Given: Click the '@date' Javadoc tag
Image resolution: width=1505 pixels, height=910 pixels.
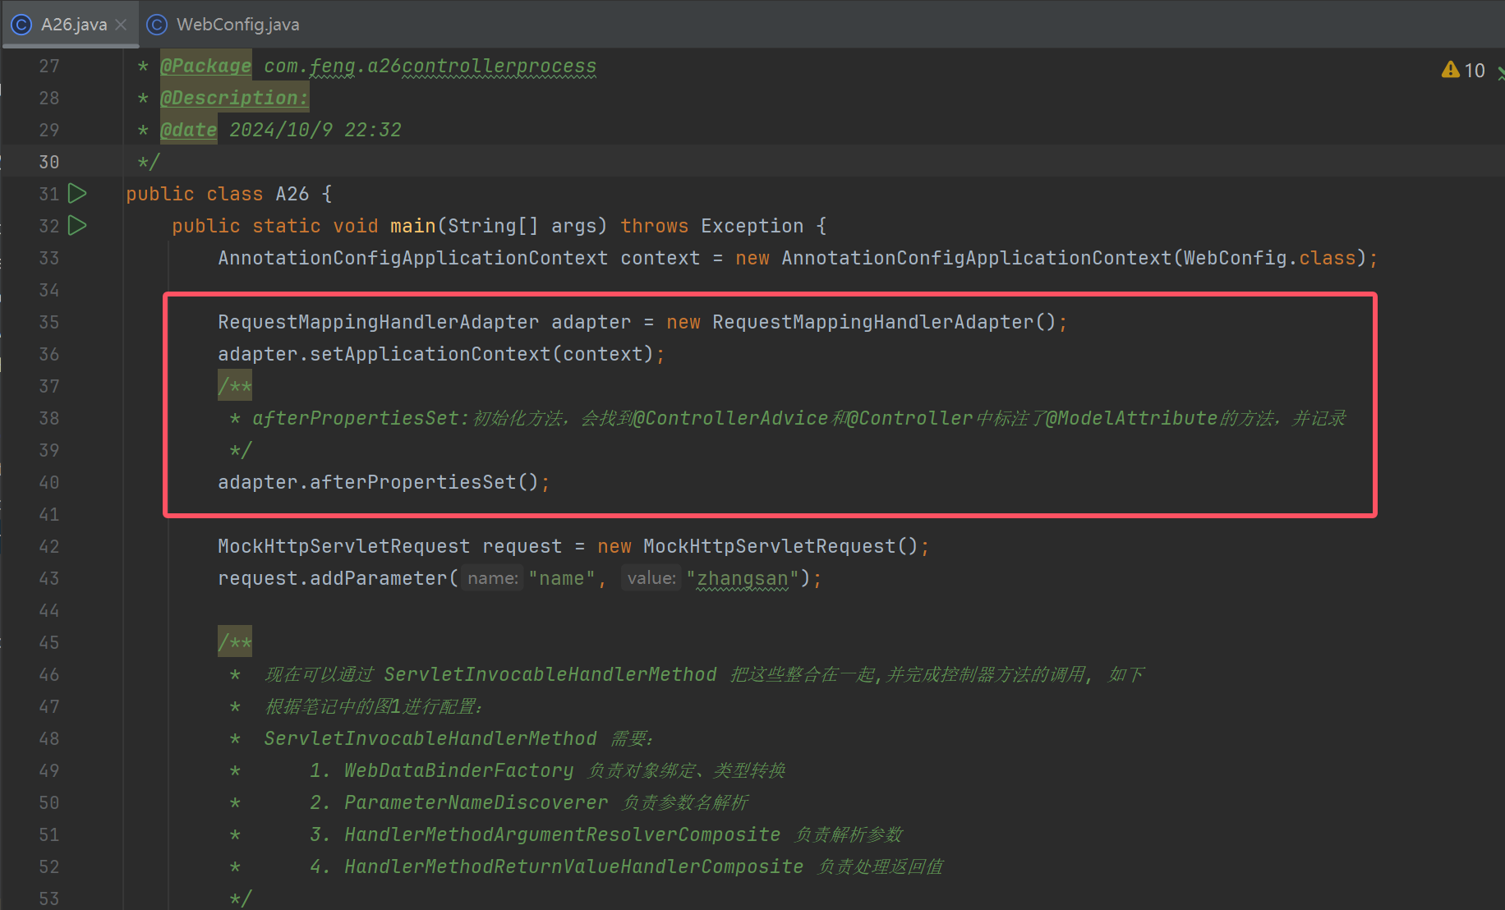Looking at the screenshot, I should [x=188, y=130].
